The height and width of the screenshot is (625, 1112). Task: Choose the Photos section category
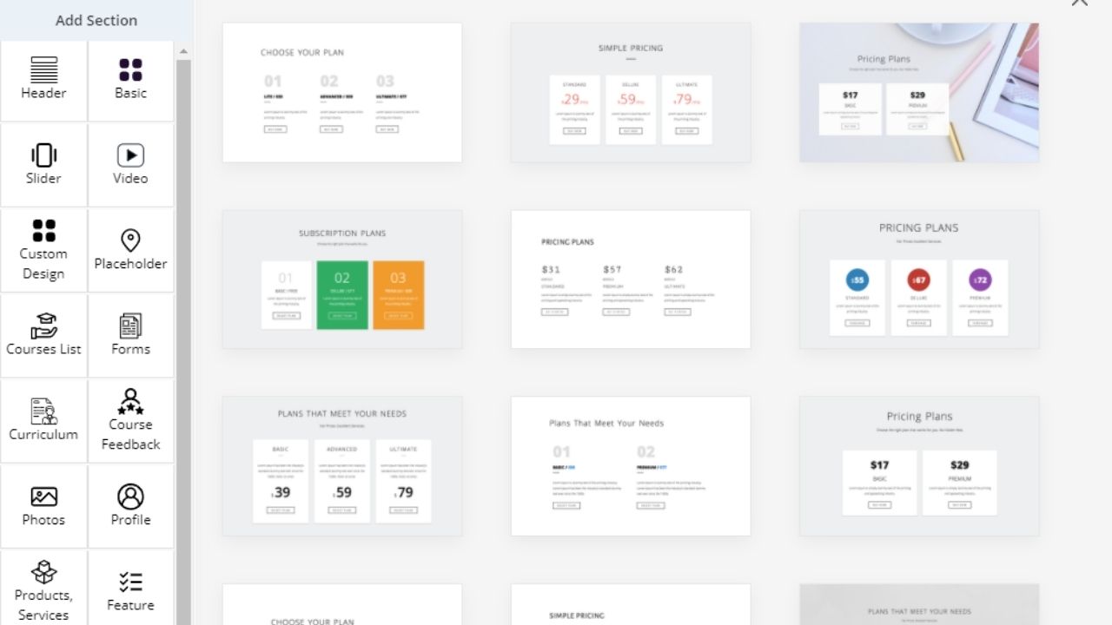coord(43,506)
